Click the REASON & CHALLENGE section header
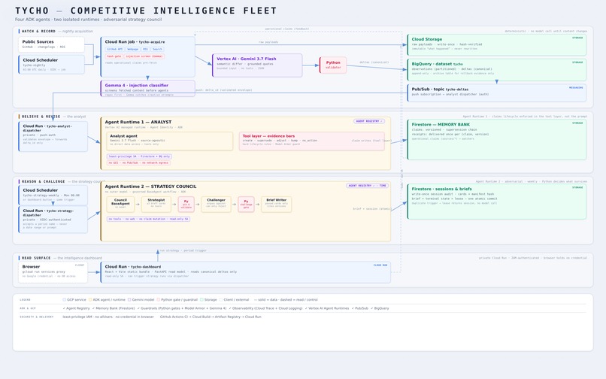 pyautogui.click(x=44, y=181)
